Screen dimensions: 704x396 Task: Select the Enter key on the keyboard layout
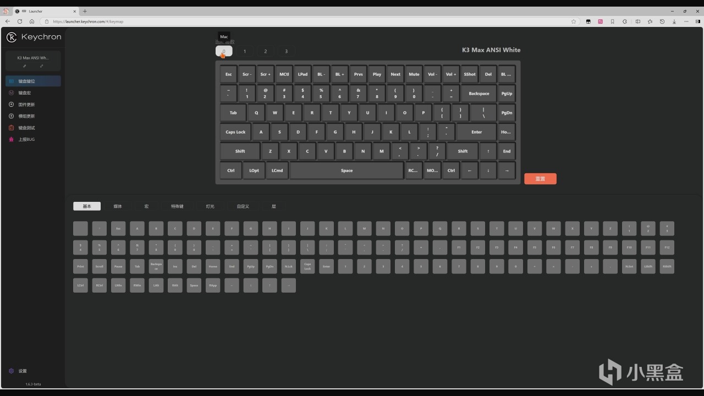coord(476,132)
